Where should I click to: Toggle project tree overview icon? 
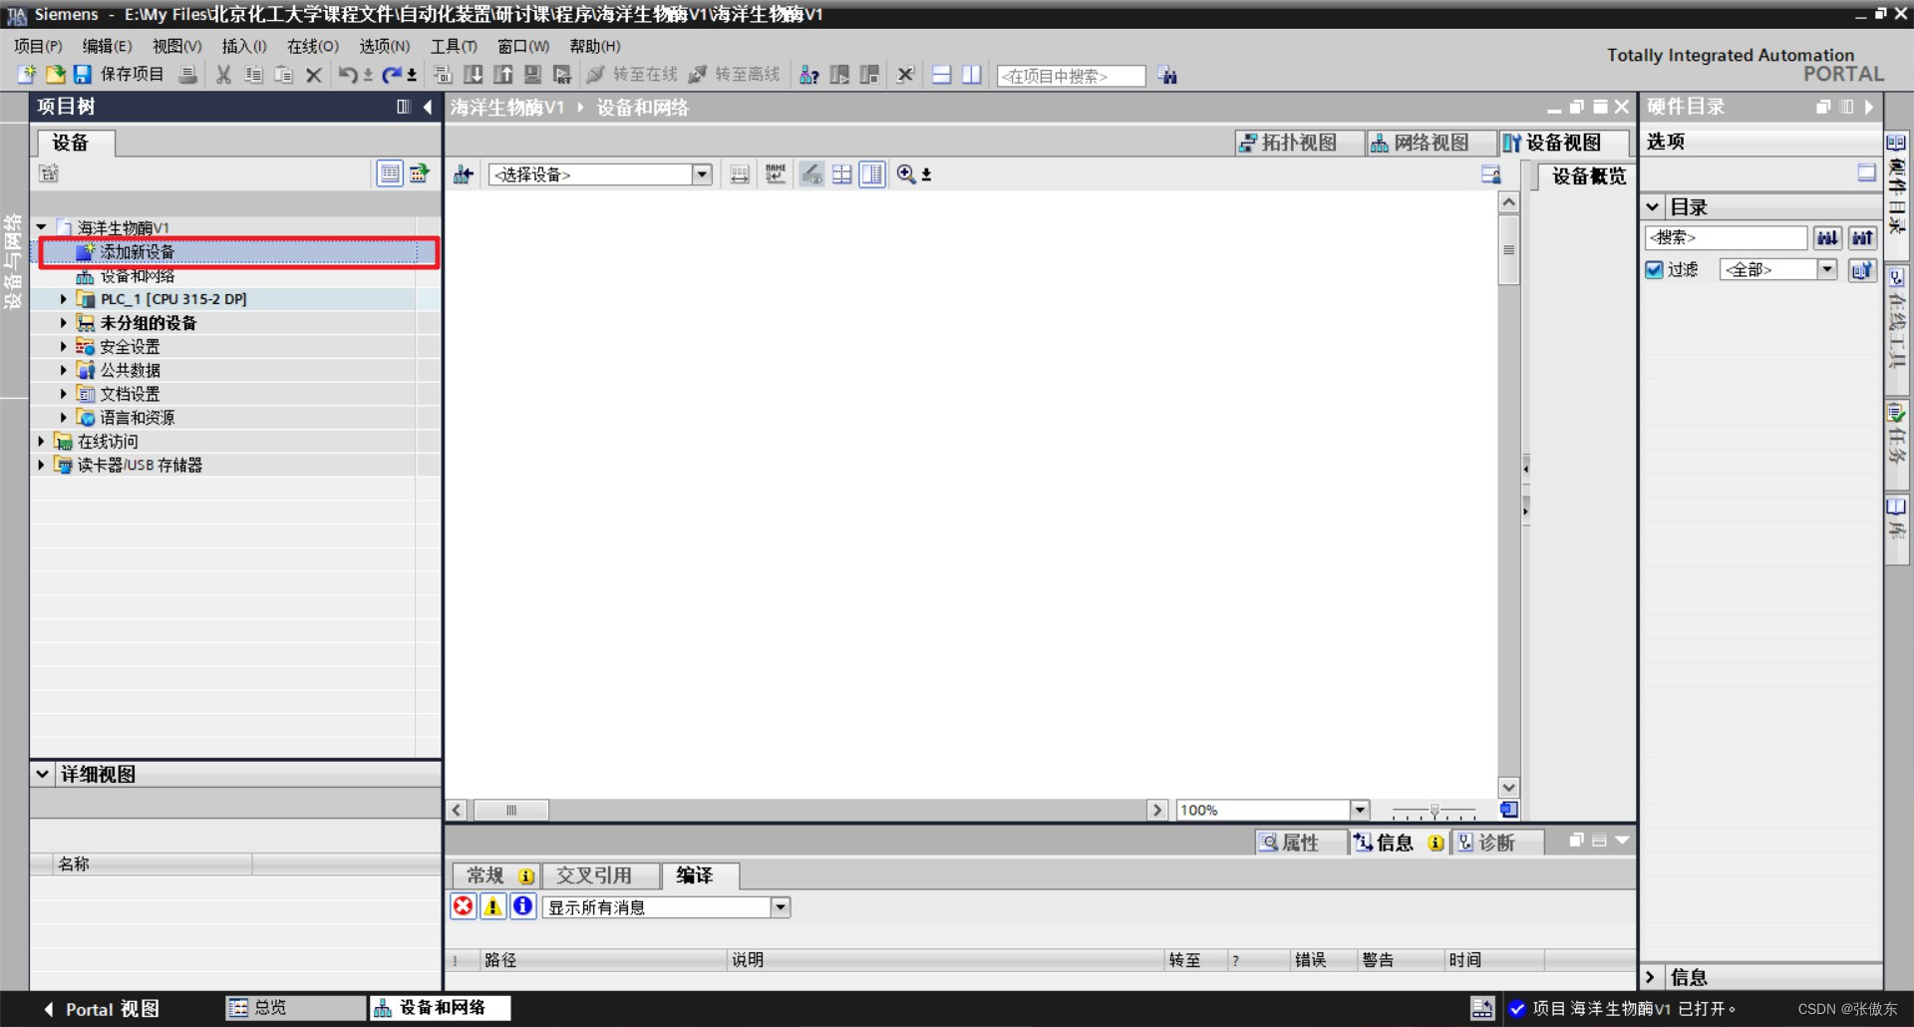390,173
